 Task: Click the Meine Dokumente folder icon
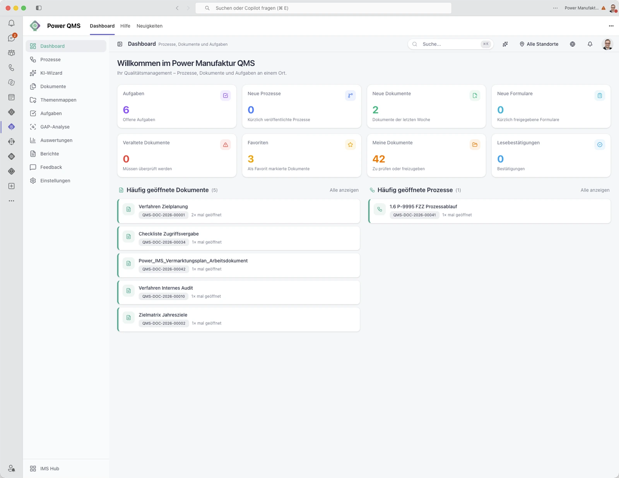click(x=475, y=145)
